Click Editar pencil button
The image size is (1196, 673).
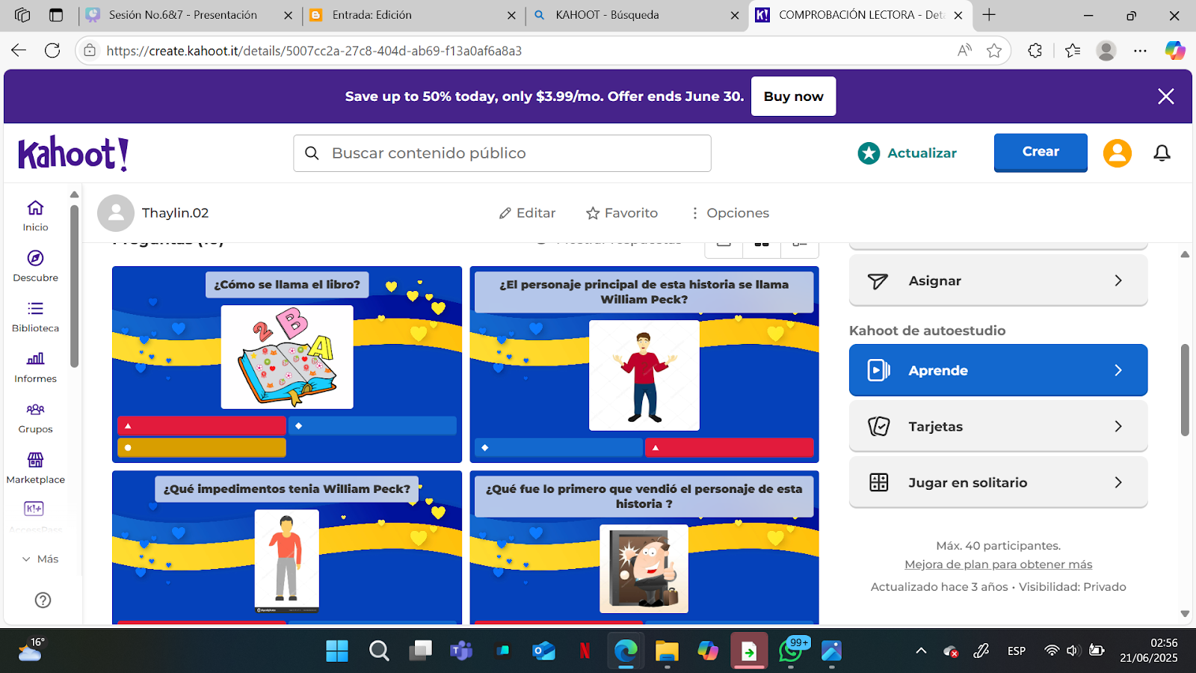pos(528,213)
